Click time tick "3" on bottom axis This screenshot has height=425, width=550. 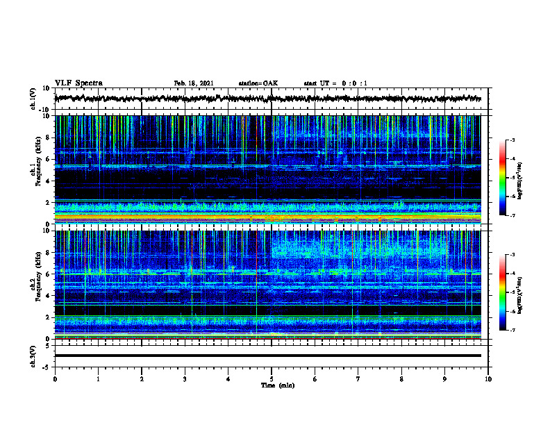pyautogui.click(x=185, y=379)
